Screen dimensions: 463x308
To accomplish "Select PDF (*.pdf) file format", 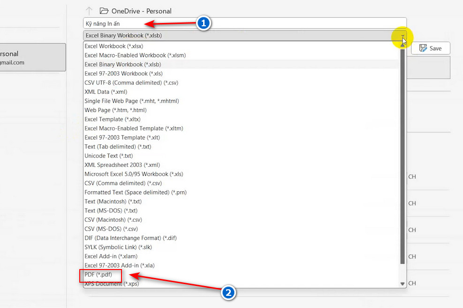I will [x=99, y=274].
